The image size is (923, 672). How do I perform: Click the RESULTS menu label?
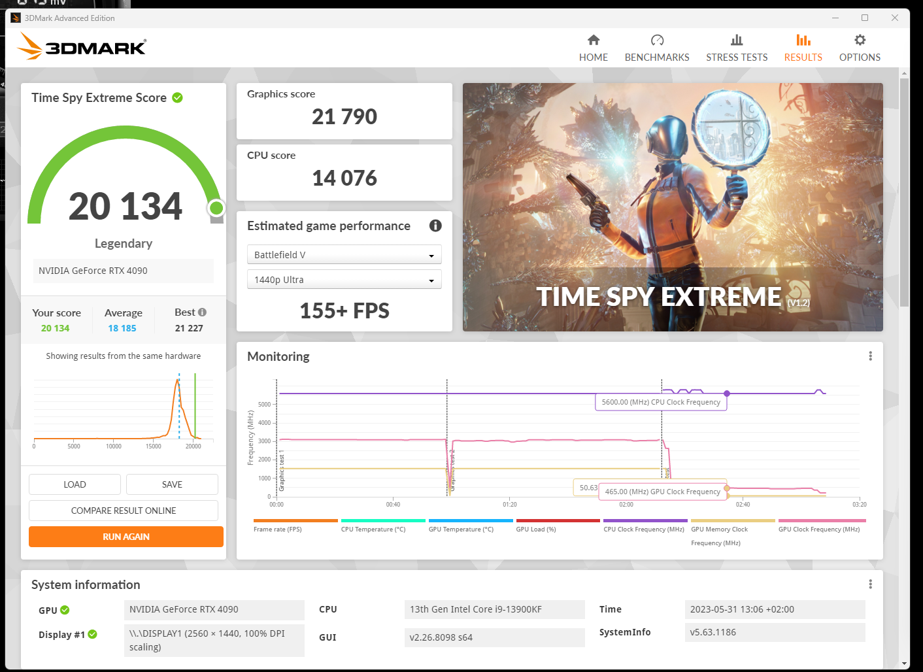[x=803, y=58]
